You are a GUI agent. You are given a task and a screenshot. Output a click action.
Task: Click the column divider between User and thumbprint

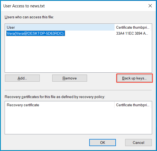pyautogui.click(x=115, y=27)
